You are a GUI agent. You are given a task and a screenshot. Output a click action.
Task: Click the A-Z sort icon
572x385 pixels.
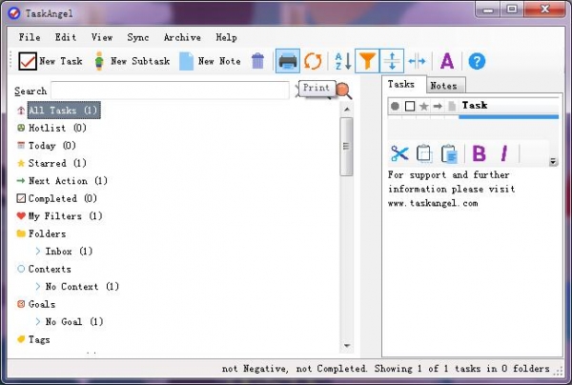tap(342, 61)
